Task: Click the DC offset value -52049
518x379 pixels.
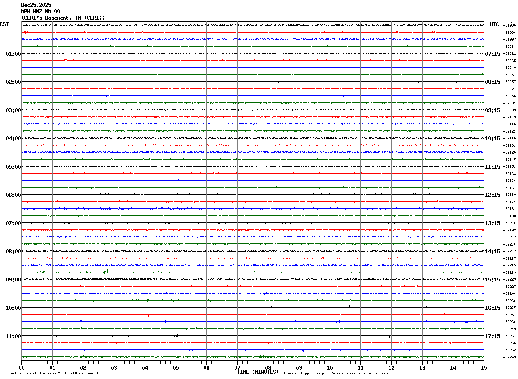Action: pos(509,68)
